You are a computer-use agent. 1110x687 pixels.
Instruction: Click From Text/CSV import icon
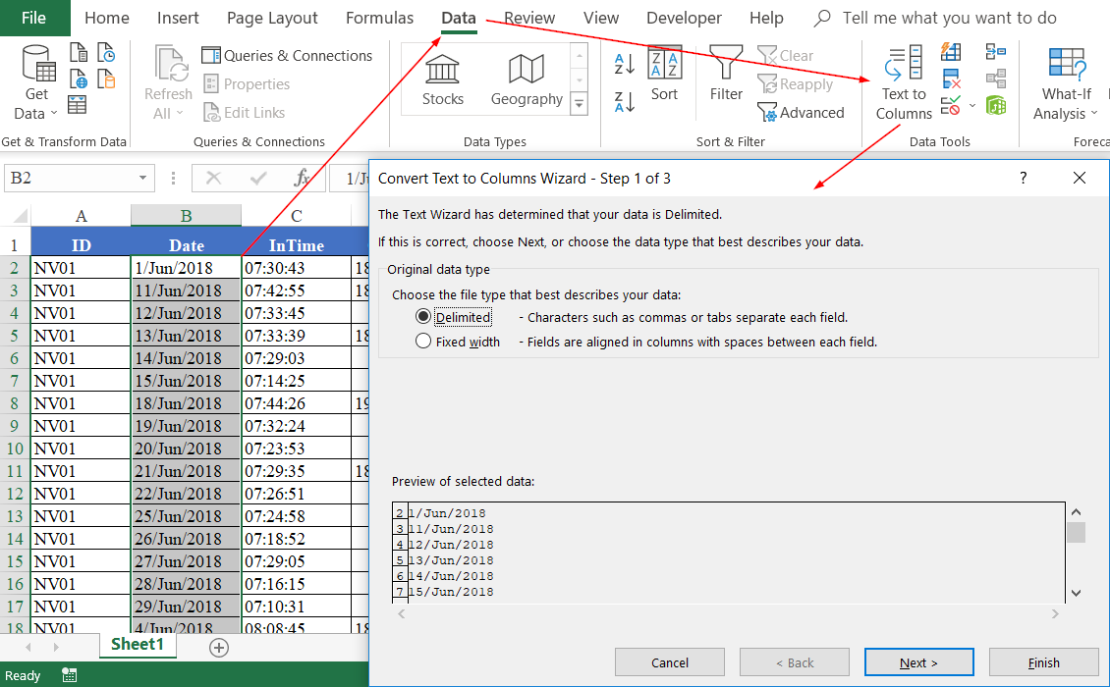click(79, 52)
